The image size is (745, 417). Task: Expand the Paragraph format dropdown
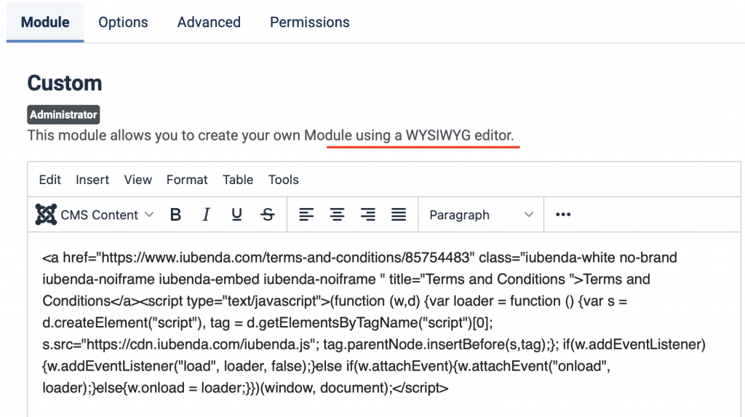tap(481, 215)
